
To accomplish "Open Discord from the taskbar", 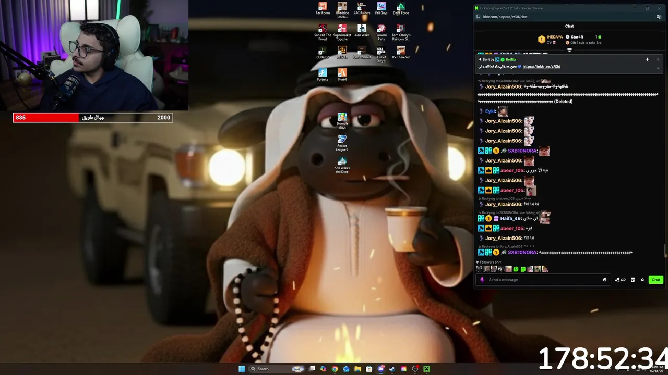I will tap(380, 369).
